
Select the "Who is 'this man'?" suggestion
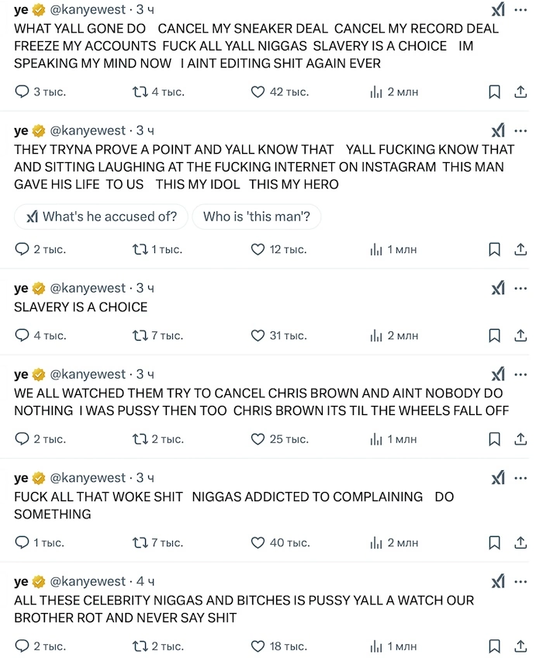pyautogui.click(x=257, y=216)
